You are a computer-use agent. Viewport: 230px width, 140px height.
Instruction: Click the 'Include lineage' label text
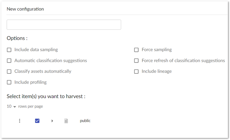[157, 71]
